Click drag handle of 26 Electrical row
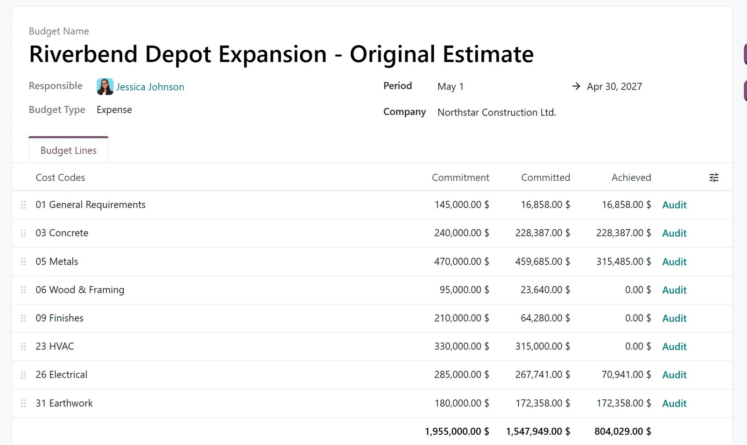The width and height of the screenshot is (747, 445). coord(23,375)
